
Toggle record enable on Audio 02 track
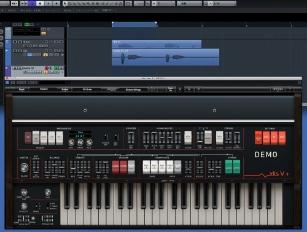(47, 68)
